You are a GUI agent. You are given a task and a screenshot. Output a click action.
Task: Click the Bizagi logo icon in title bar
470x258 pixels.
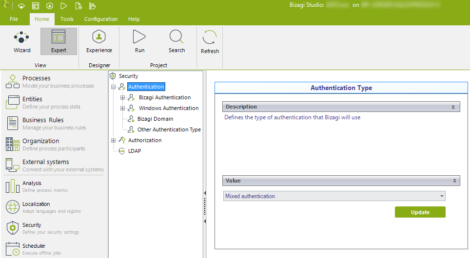point(6,4)
